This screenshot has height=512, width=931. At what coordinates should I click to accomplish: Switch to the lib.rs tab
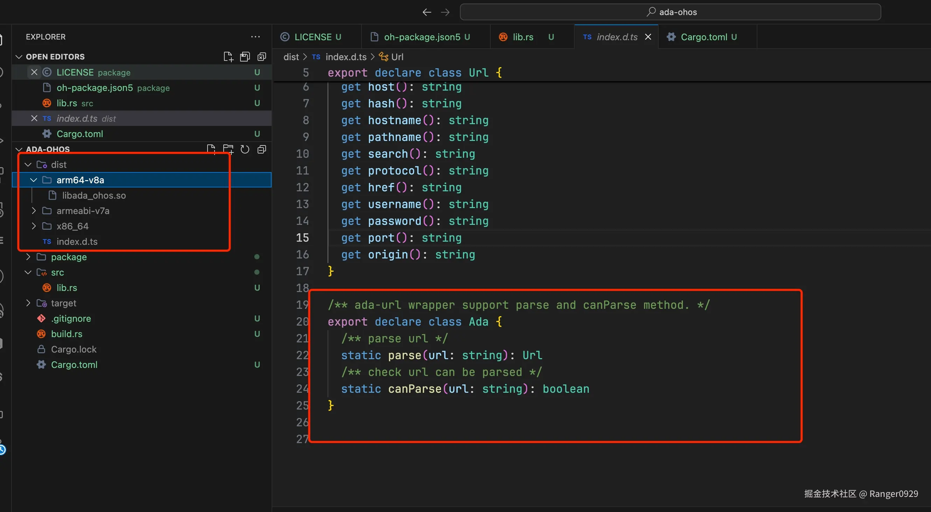tap(523, 37)
